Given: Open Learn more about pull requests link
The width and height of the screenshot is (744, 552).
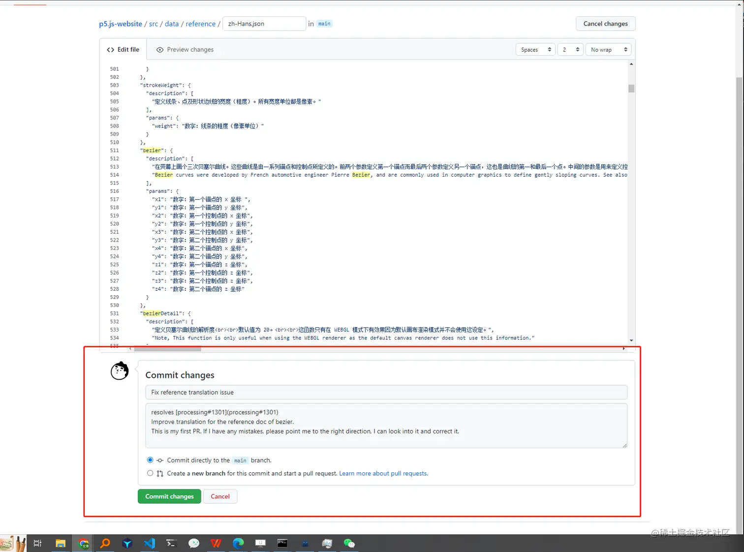Looking at the screenshot, I should coord(383,473).
